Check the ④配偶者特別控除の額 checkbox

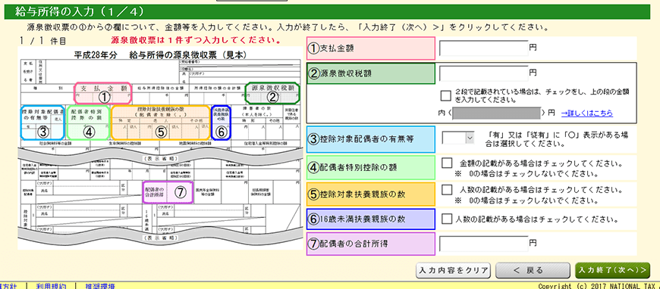tap(447, 163)
